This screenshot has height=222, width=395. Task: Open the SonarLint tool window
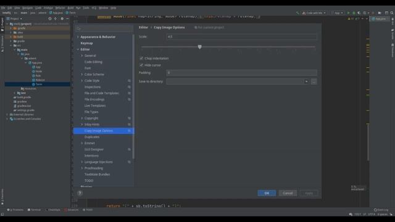(x=72, y=210)
